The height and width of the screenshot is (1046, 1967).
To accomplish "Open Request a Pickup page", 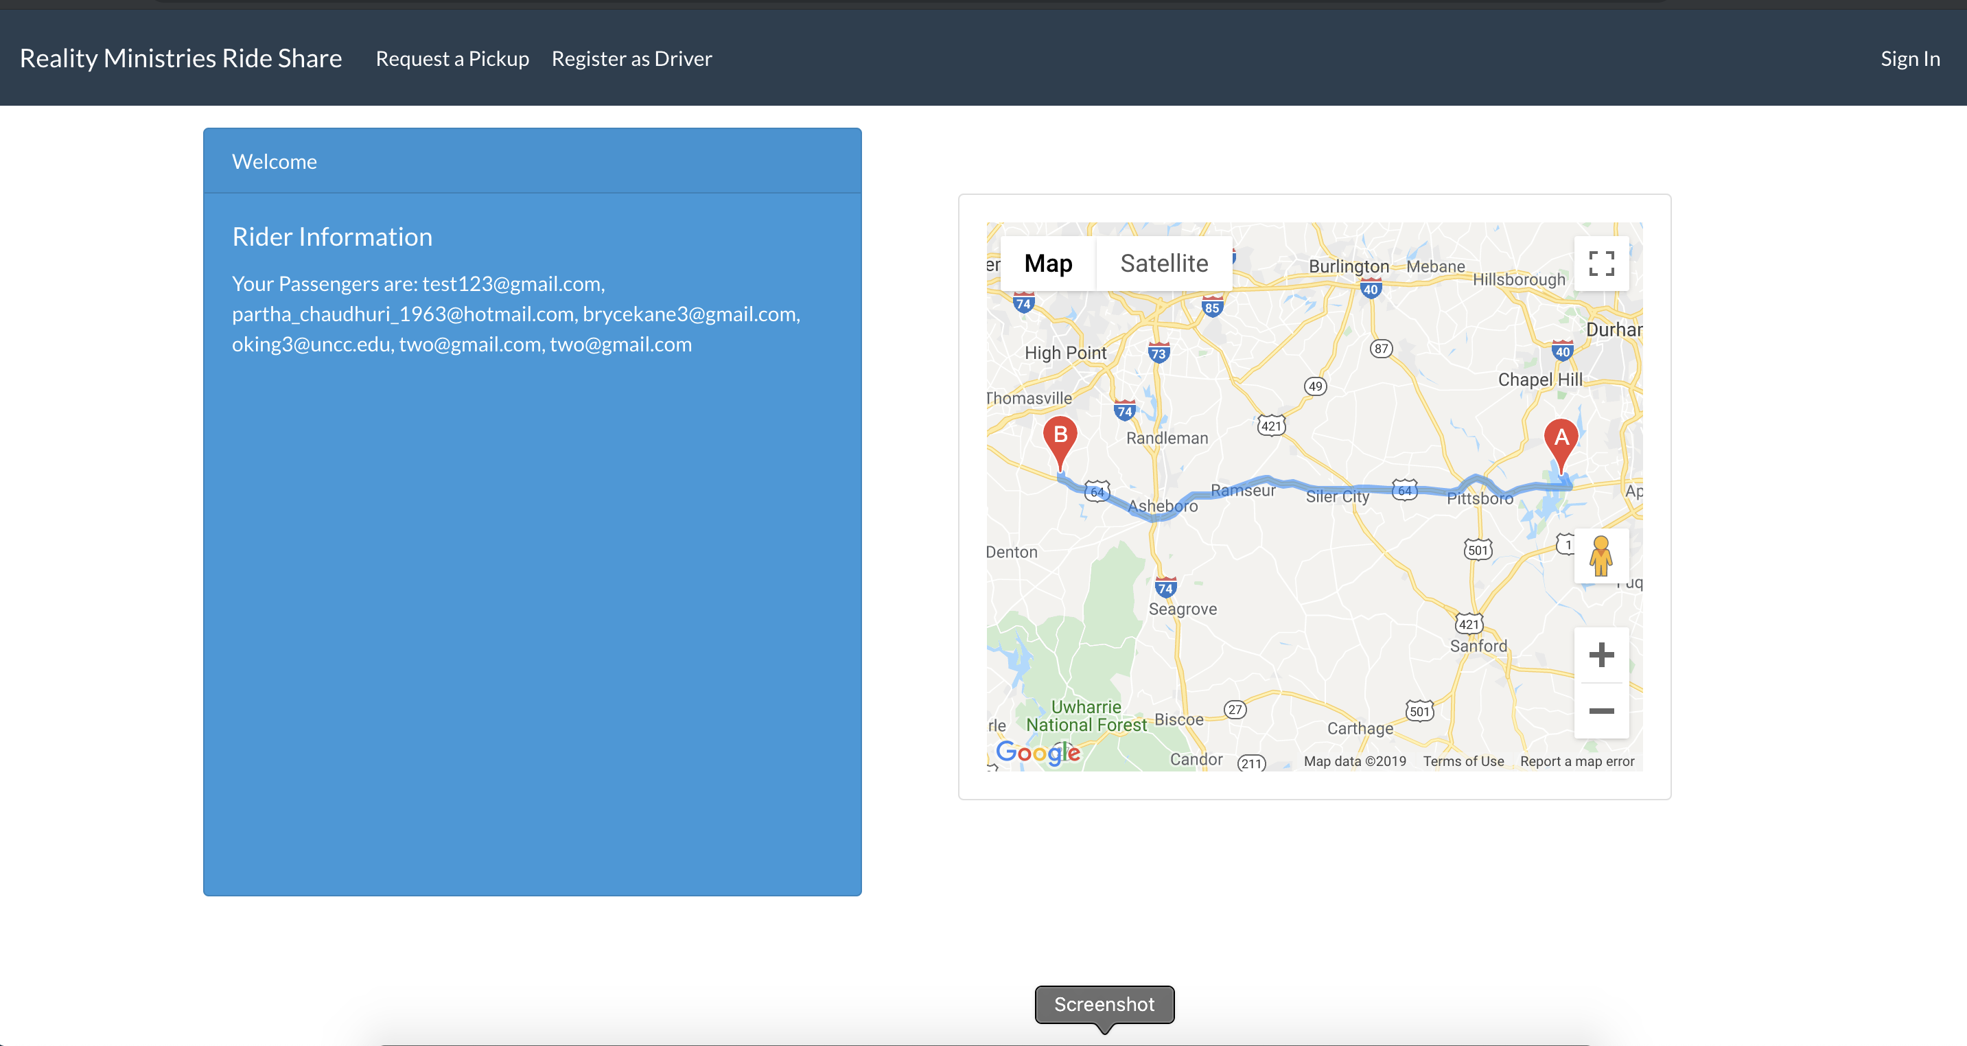I will [452, 59].
